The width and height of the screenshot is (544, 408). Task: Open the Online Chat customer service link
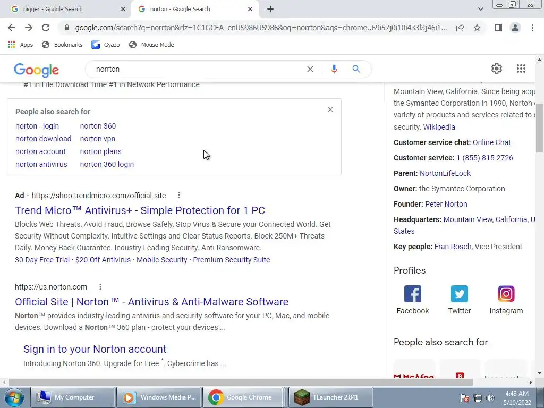point(491,142)
